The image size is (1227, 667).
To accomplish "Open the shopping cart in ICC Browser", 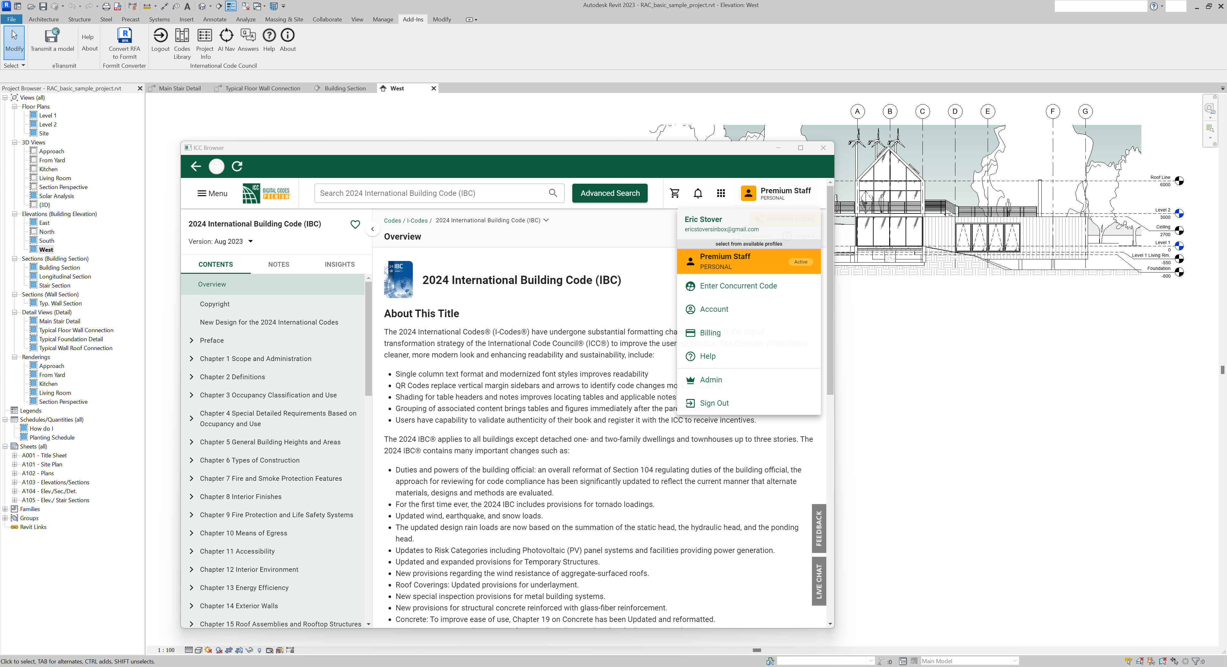I will pos(675,193).
